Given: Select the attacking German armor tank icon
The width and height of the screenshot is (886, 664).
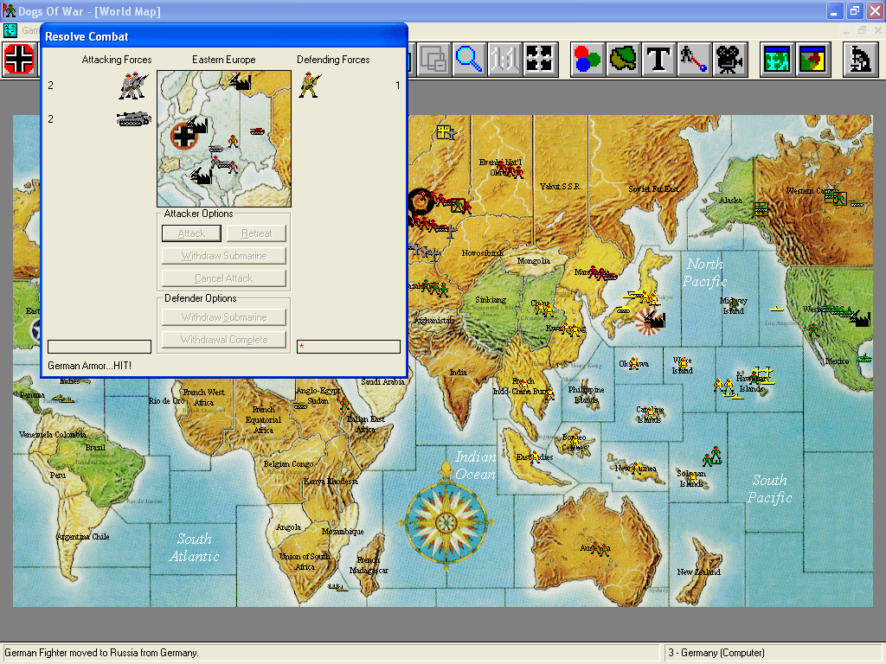Looking at the screenshot, I should [x=134, y=118].
